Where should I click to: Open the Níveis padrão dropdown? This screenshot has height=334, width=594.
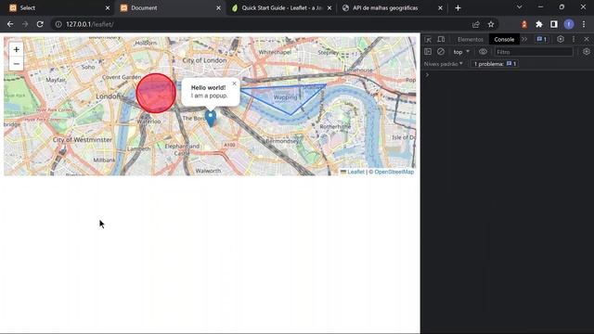coord(444,64)
